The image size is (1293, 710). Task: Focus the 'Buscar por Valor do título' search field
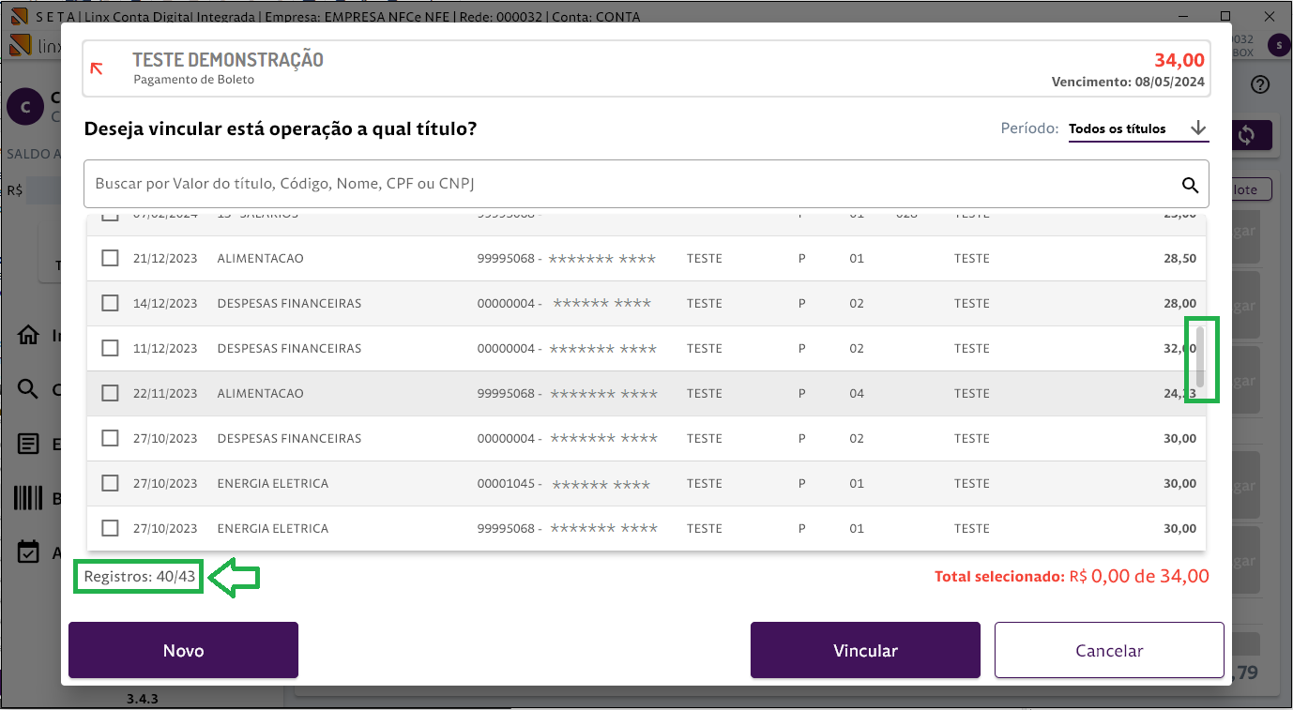[629, 185]
